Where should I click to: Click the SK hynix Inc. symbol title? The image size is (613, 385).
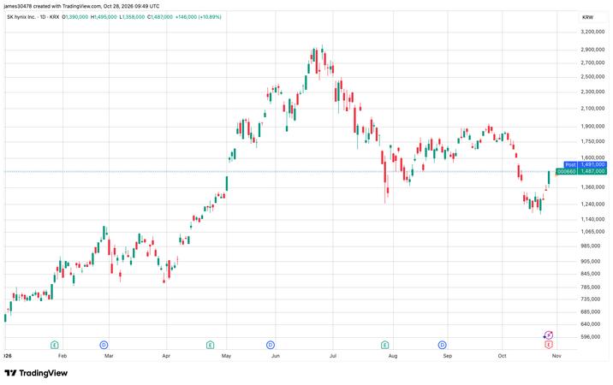tap(21, 17)
